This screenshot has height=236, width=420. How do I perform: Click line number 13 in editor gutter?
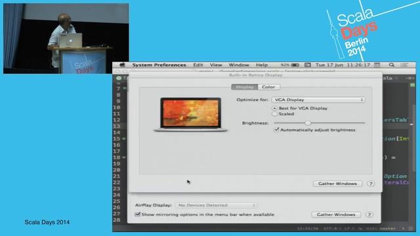117,126
